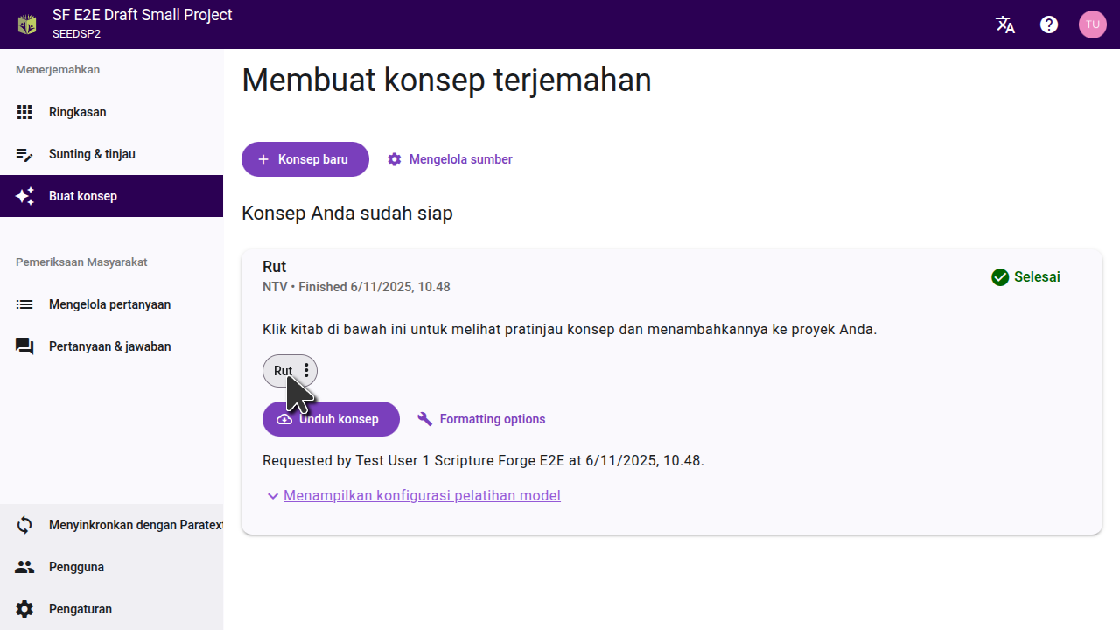Click the gear icon beside Mengelola sumber
1120x630 pixels.
(x=395, y=159)
